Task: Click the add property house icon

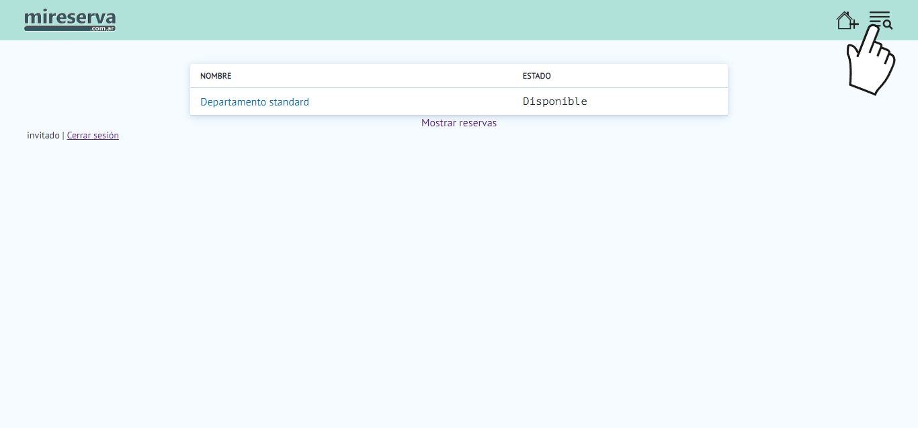Action: tap(846, 20)
